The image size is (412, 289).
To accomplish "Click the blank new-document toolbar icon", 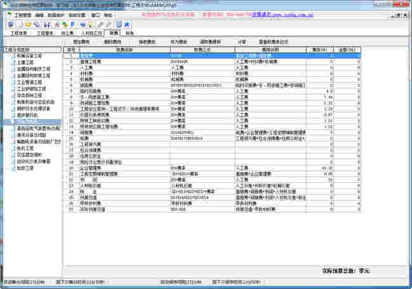I will pyautogui.click(x=22, y=25).
